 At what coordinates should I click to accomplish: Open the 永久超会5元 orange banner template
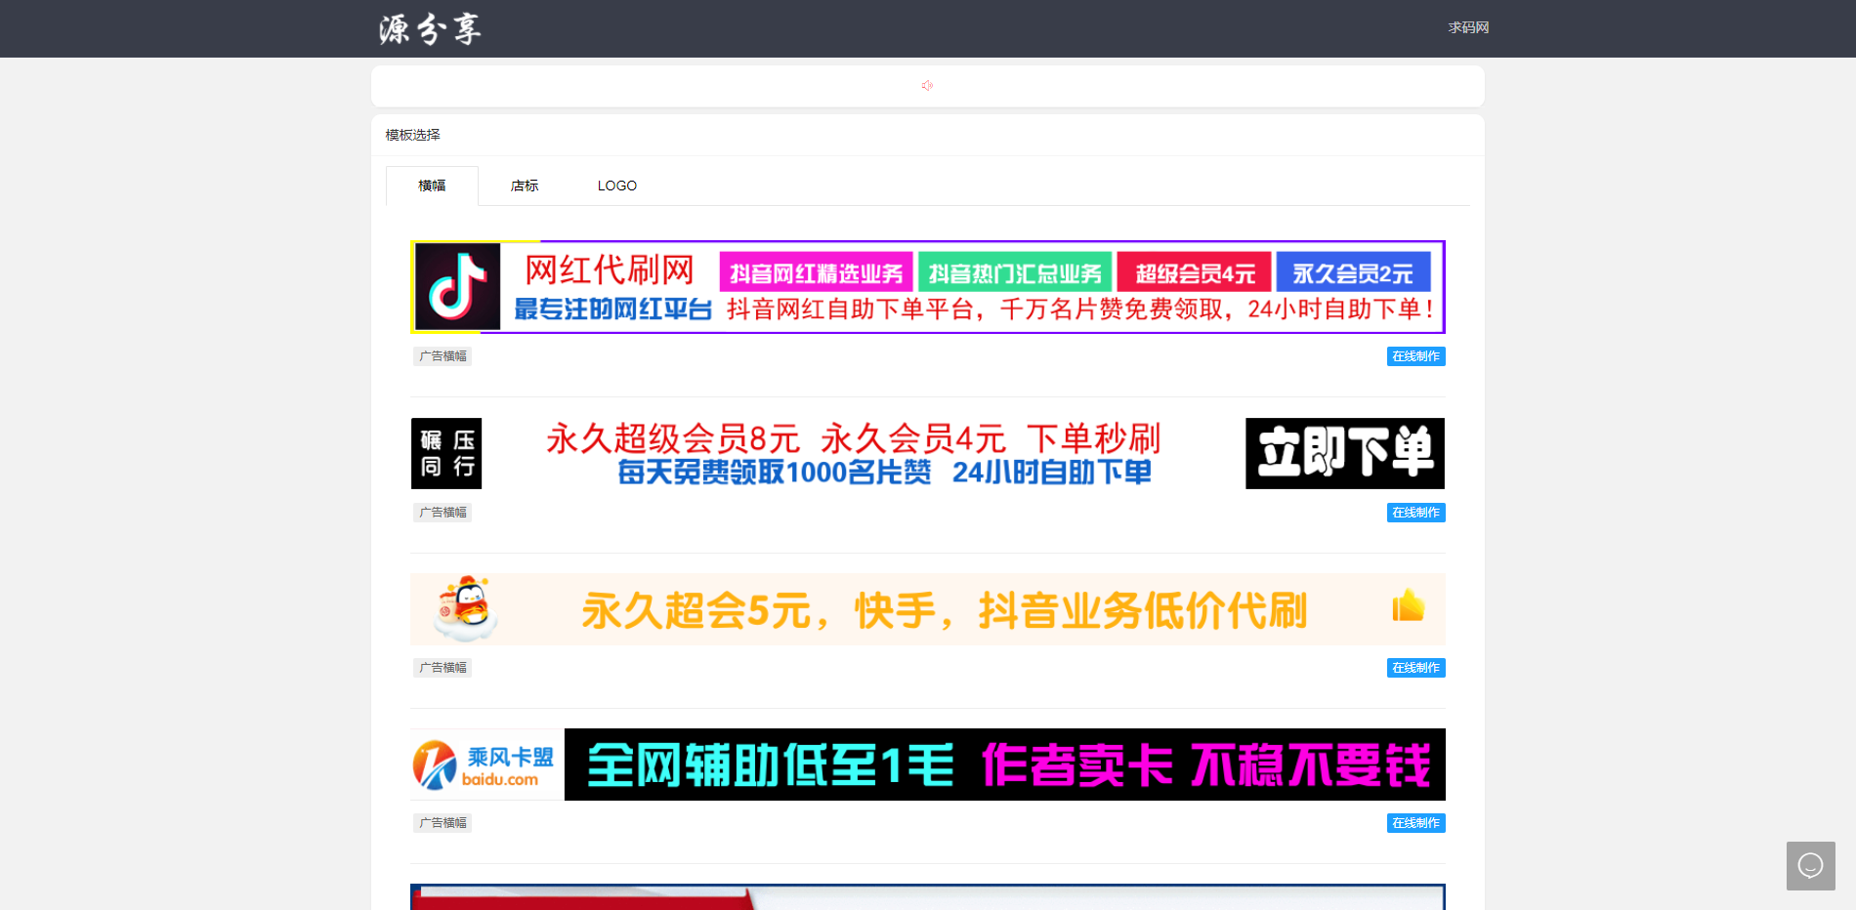pos(928,609)
